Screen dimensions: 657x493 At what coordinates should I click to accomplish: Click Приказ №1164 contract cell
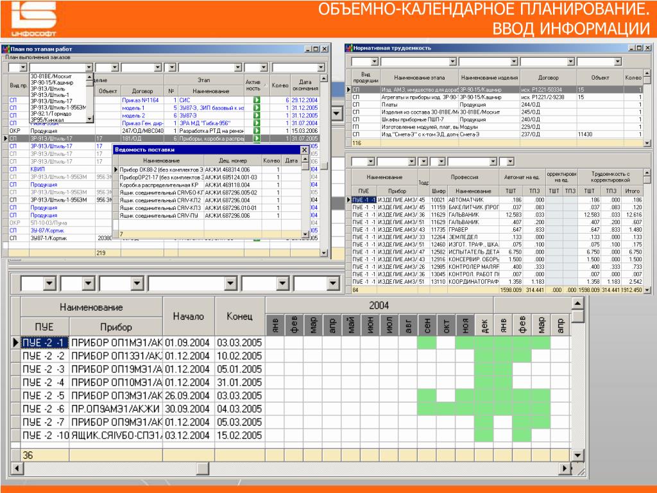click(x=141, y=100)
